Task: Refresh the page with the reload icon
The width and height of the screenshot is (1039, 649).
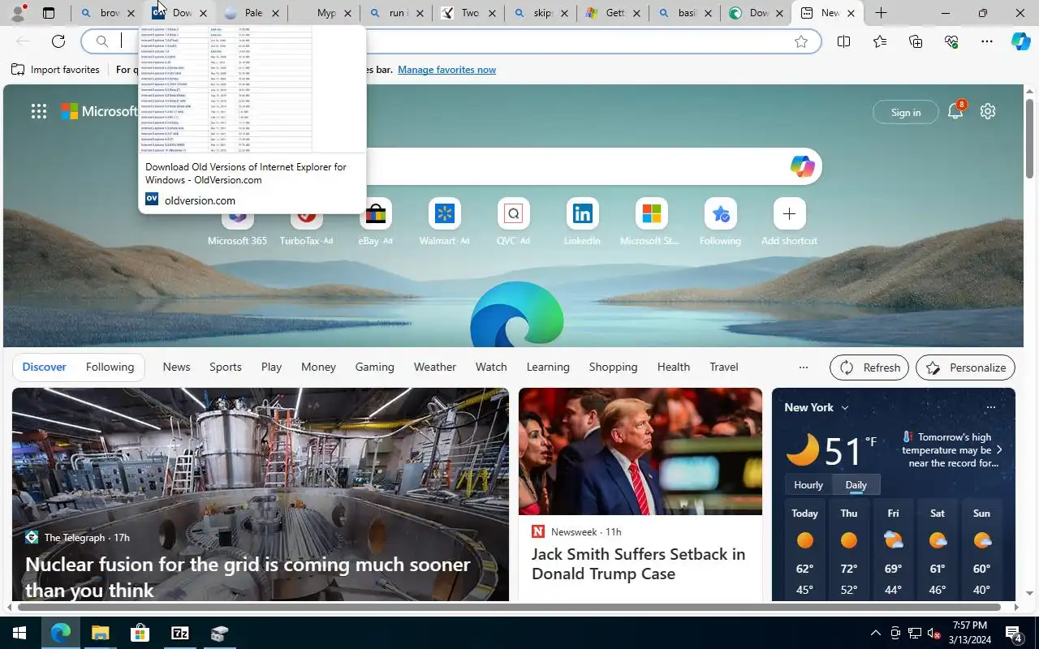Action: (x=58, y=41)
